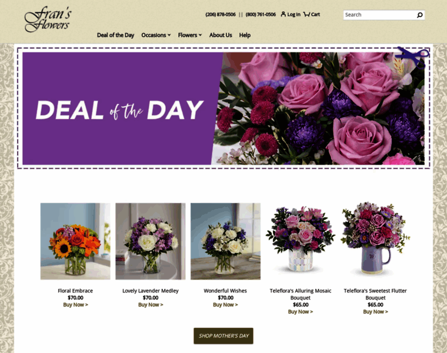Click Buy Now under Floral Embrace

click(75, 305)
